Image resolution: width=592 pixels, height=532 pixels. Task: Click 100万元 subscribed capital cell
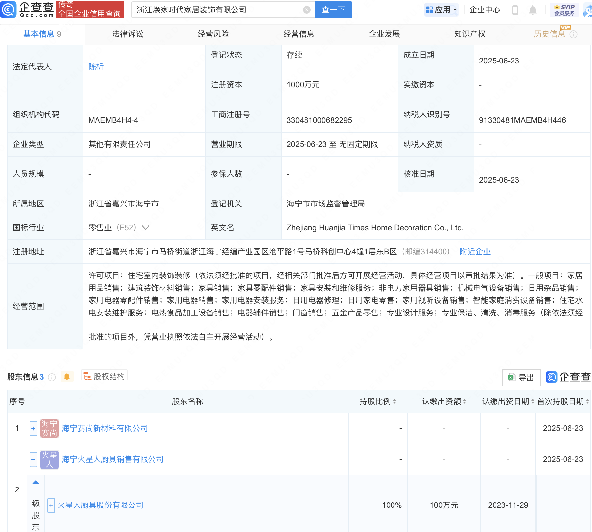[x=444, y=505]
